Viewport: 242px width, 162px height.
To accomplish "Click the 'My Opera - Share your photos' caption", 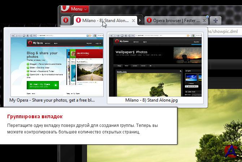I will coord(52,100).
